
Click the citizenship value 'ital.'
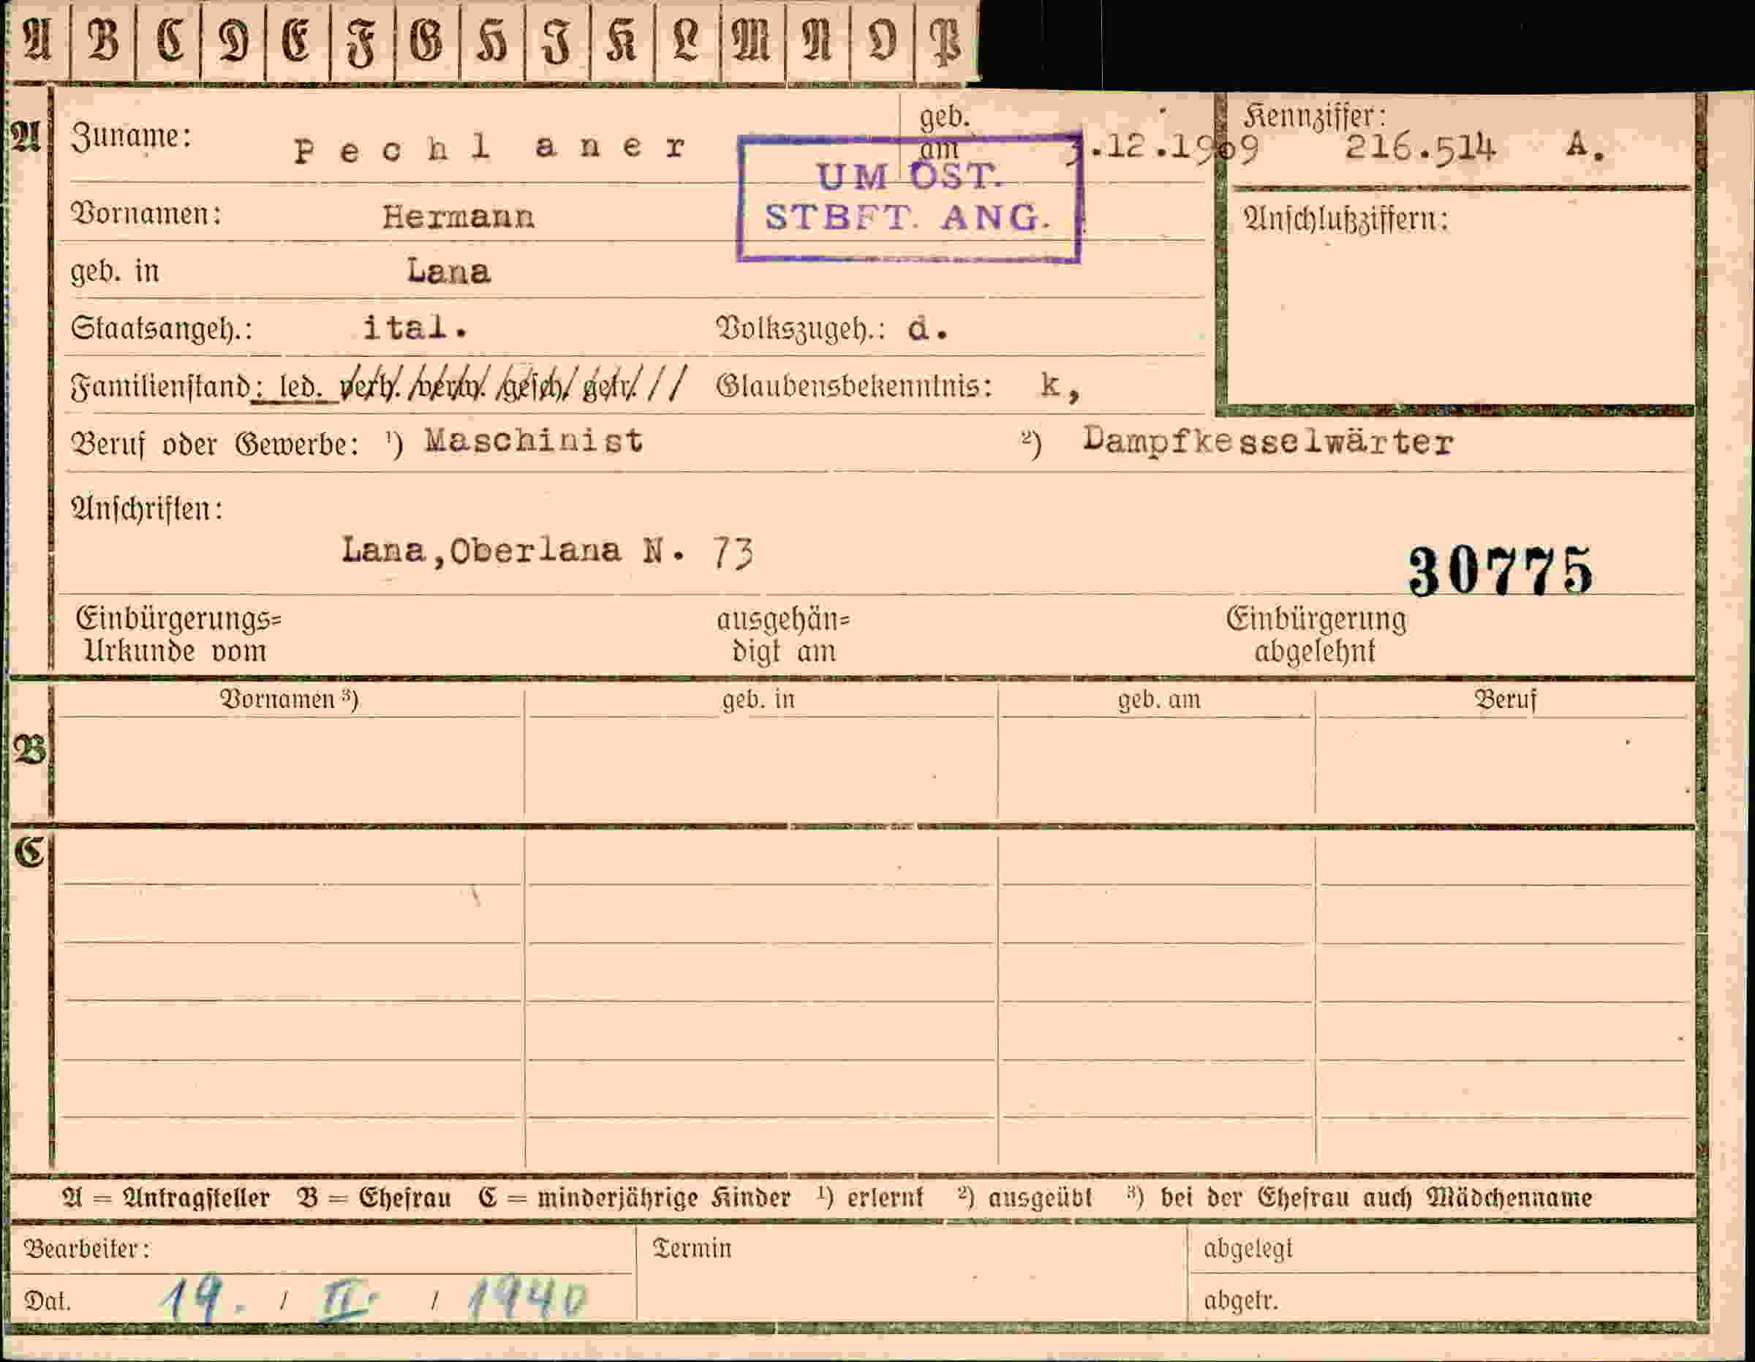[x=415, y=328]
